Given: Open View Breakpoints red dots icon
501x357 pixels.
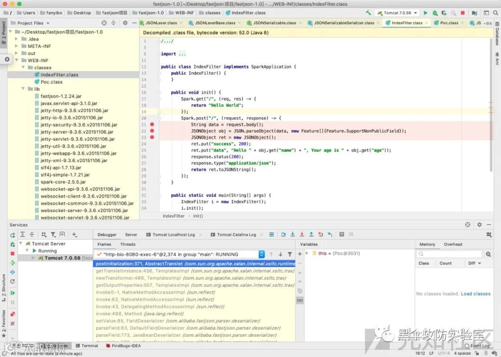Looking at the screenshot, I should pyautogui.click(x=13, y=314).
